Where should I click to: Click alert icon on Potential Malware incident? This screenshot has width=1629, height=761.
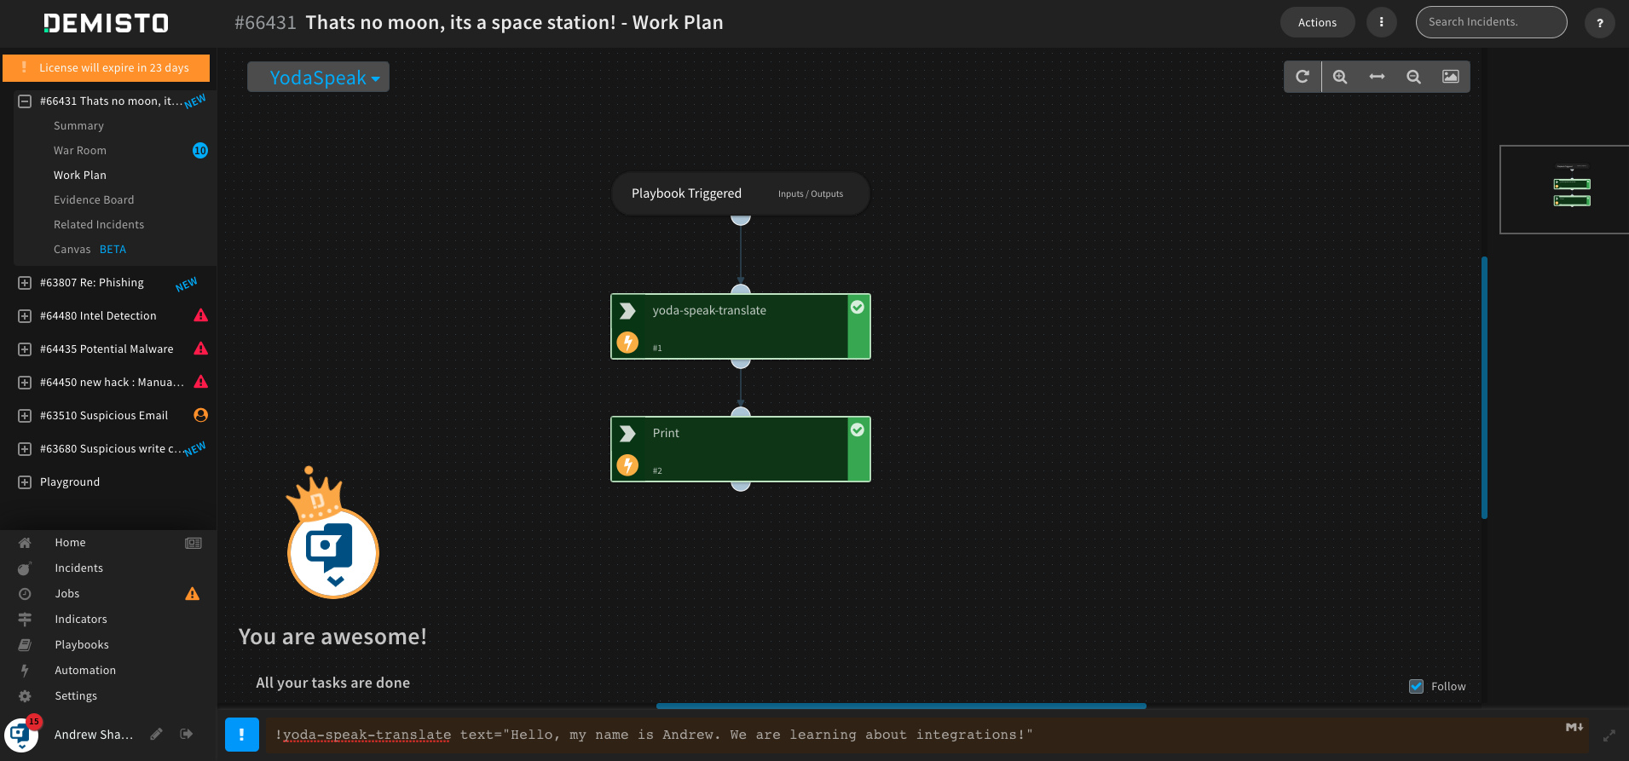tap(201, 349)
